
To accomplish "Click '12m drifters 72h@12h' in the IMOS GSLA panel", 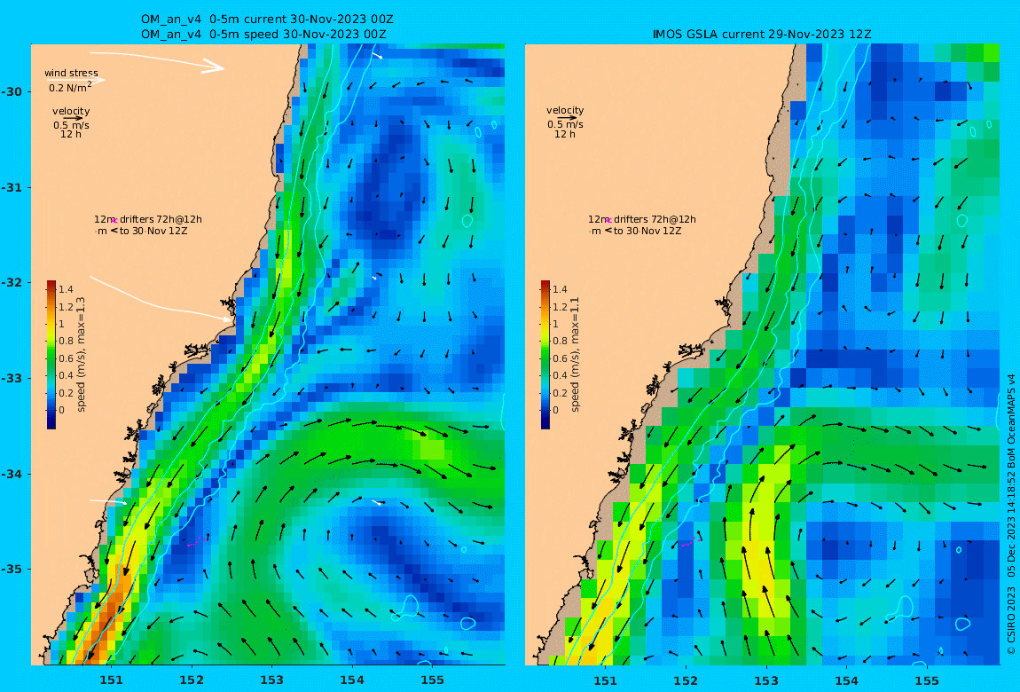I will [x=641, y=220].
